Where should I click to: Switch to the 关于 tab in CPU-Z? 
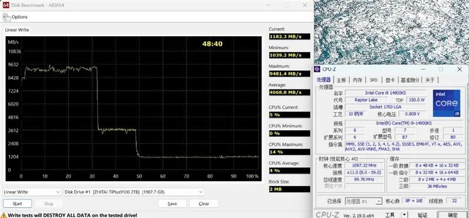pyautogui.click(x=430, y=80)
